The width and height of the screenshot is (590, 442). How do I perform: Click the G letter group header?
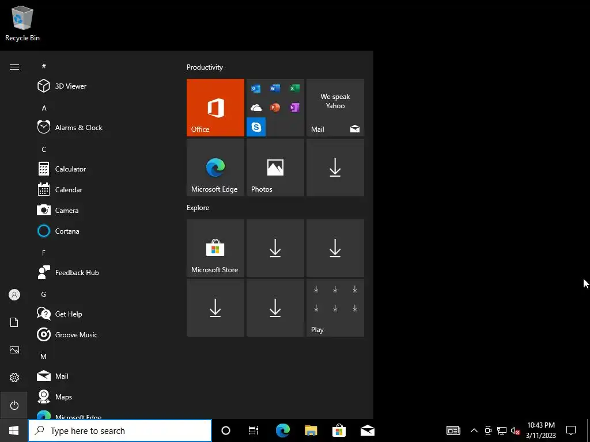(44, 294)
